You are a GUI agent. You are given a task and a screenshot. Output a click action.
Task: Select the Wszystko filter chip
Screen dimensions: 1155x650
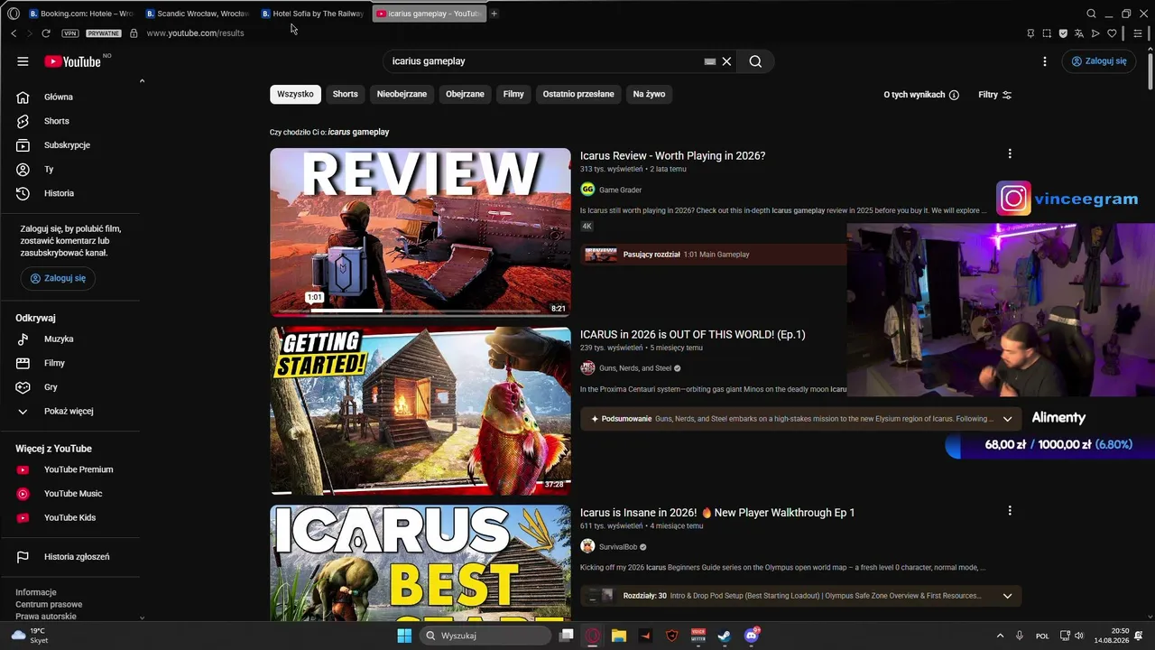click(295, 94)
